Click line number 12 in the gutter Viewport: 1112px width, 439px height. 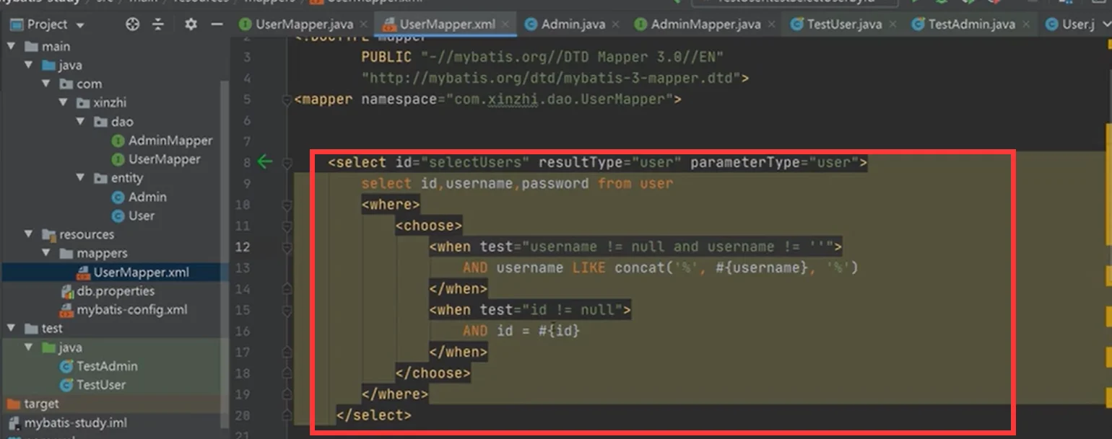click(243, 247)
